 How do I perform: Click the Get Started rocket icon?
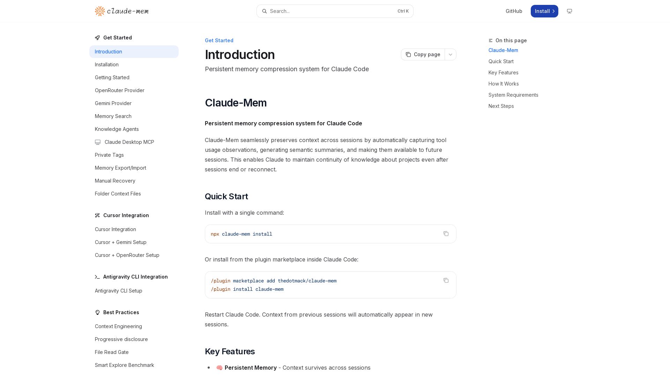pyautogui.click(x=97, y=38)
